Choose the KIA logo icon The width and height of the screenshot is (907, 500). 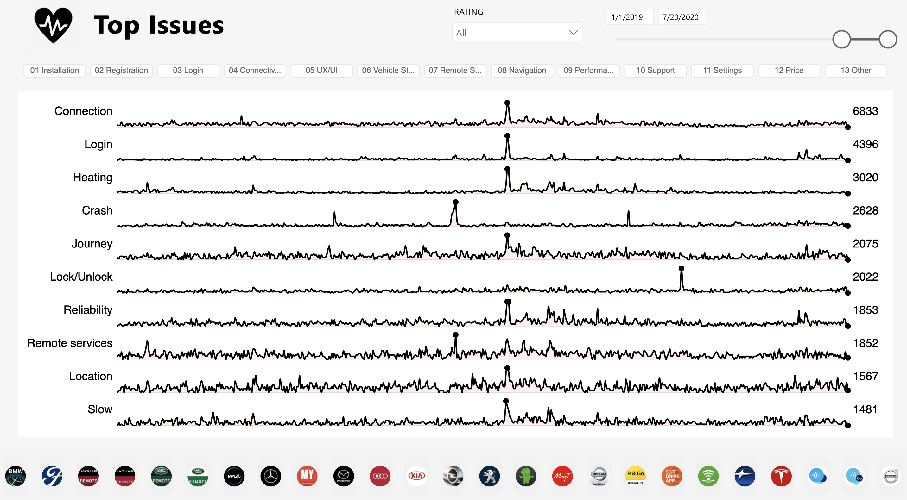[416, 476]
